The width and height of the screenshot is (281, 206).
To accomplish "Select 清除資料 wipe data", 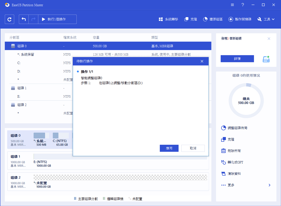I will (x=231, y=174).
